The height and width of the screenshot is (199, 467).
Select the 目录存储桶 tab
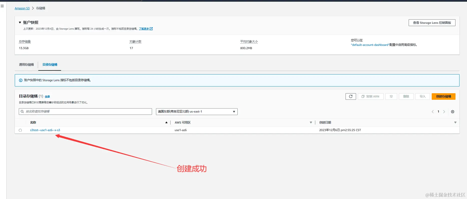(x=50, y=65)
